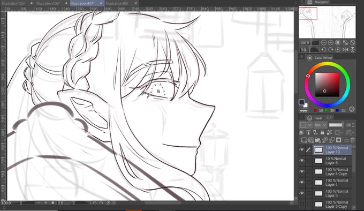Flip canvas horizontally in the Navigator

coord(345,50)
